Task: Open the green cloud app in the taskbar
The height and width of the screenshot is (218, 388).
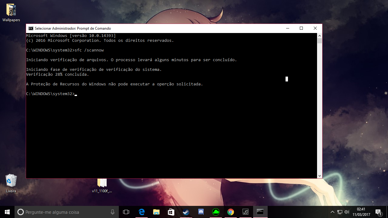Action: pos(216,212)
